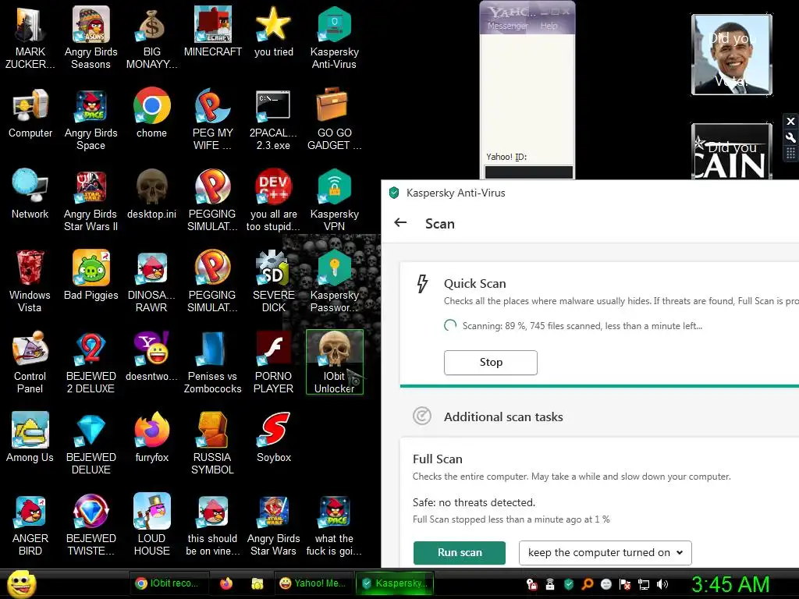Select the BIG MONAYY money bag icon

(151, 37)
